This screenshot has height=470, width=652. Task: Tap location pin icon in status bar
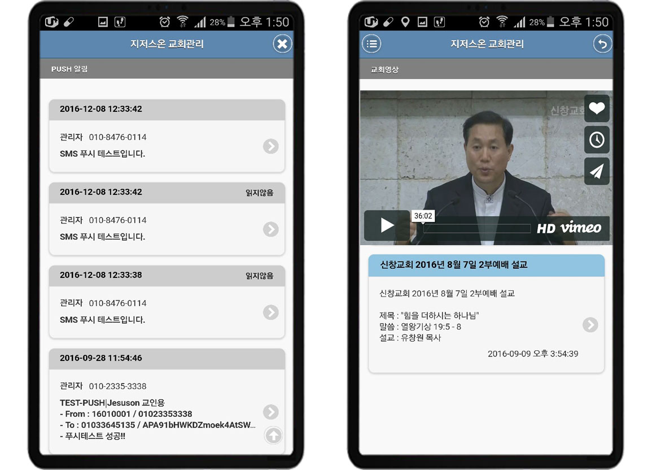405,22
